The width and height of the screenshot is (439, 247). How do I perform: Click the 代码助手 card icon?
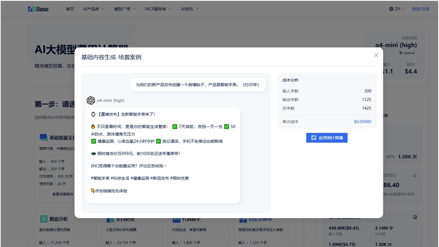(x=176, y=220)
